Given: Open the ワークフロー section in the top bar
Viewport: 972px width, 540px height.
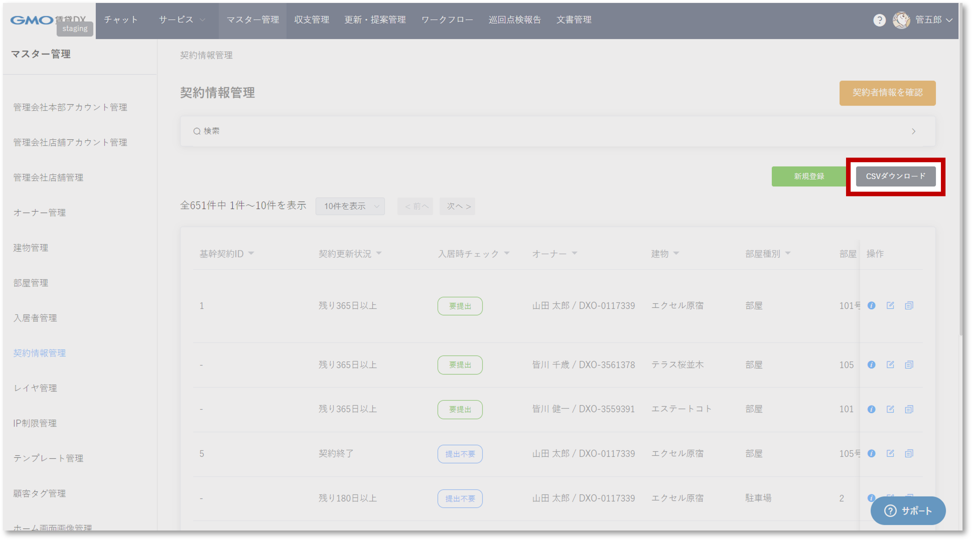Looking at the screenshot, I should (447, 20).
